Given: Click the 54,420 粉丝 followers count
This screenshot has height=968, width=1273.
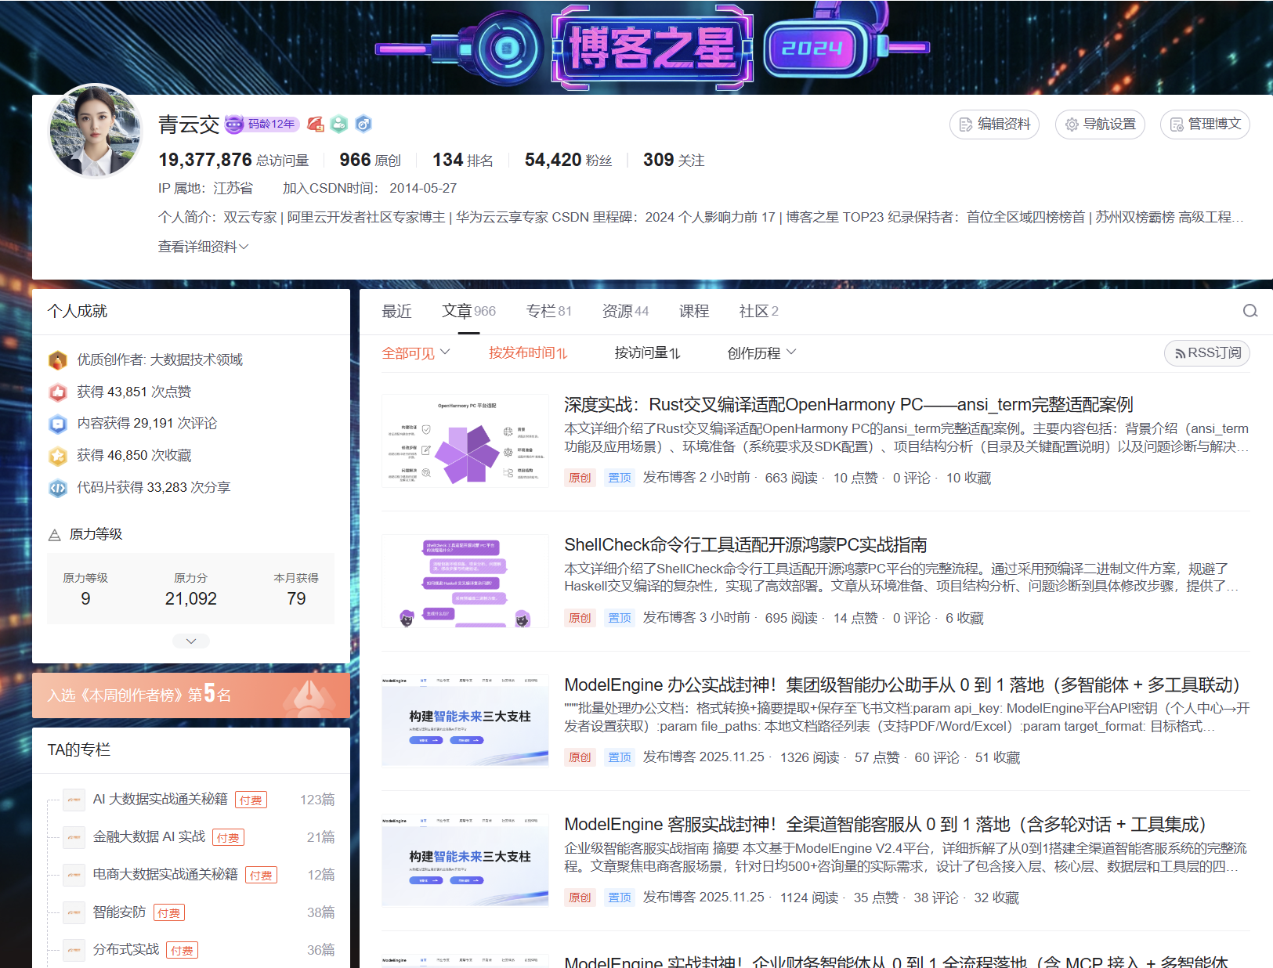Looking at the screenshot, I should (568, 161).
